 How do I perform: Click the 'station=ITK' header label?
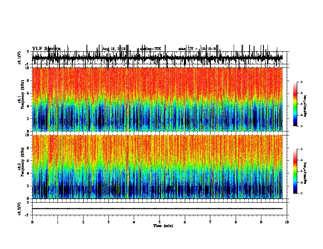150,49
